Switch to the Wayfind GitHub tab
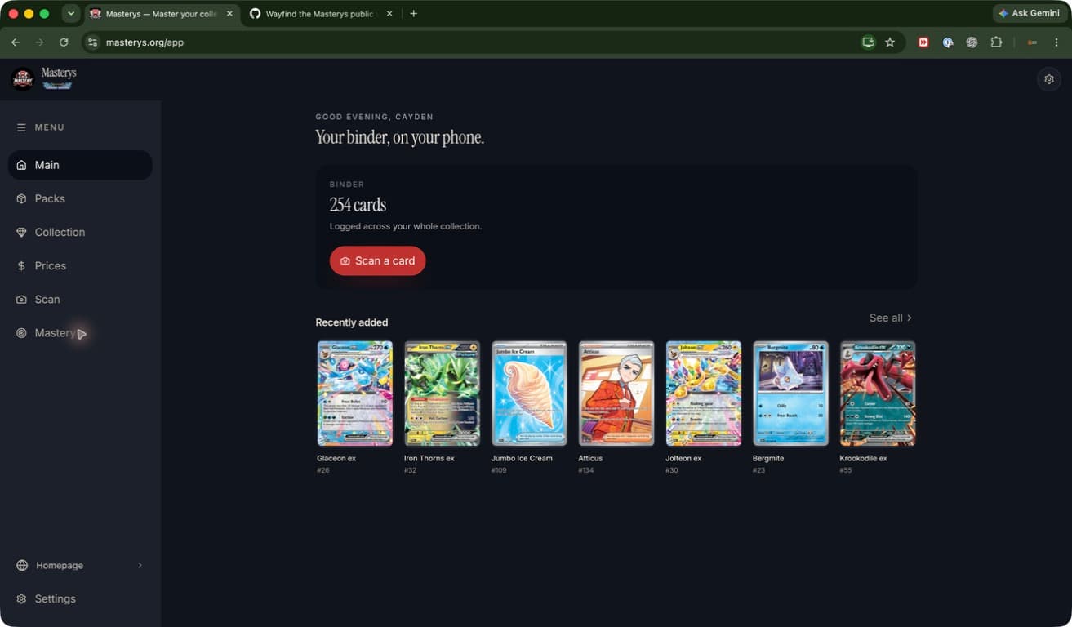 (x=321, y=14)
